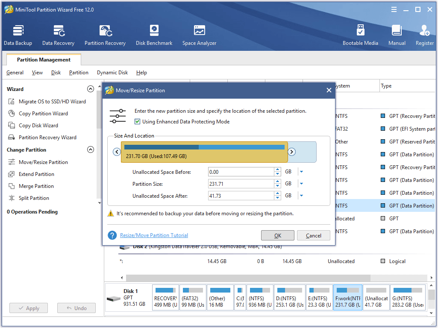The height and width of the screenshot is (328, 438).
Task: Launch Data Recovery
Action: (59, 35)
